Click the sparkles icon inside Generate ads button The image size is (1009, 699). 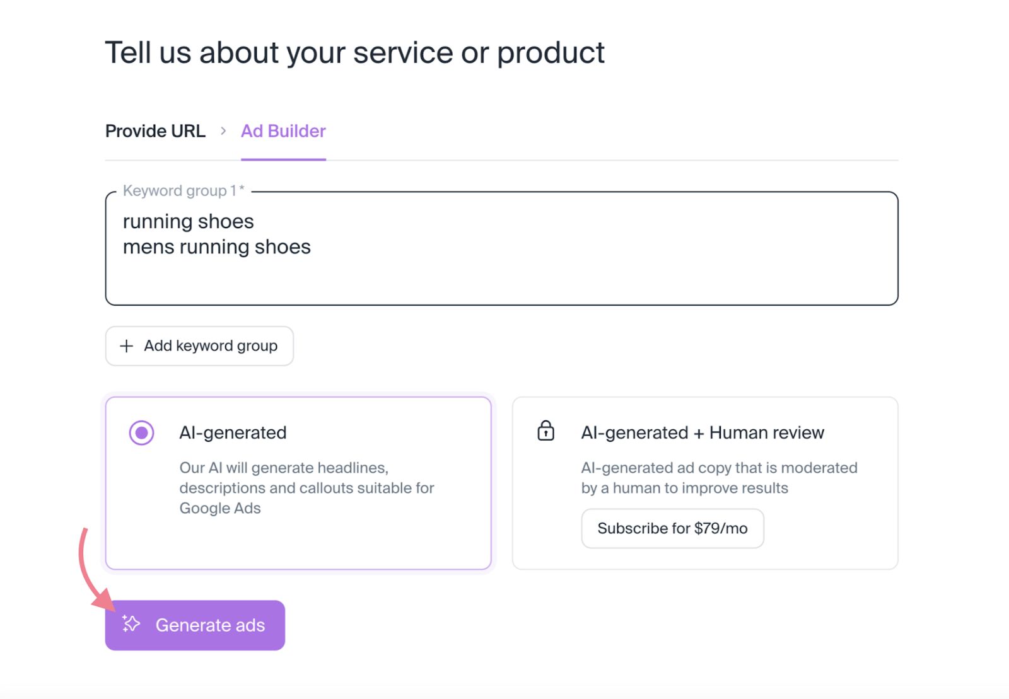coord(131,625)
